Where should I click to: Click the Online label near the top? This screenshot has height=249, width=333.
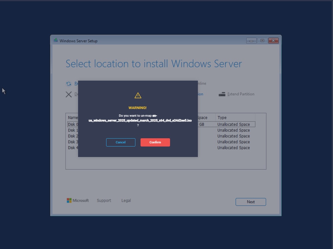point(202,83)
